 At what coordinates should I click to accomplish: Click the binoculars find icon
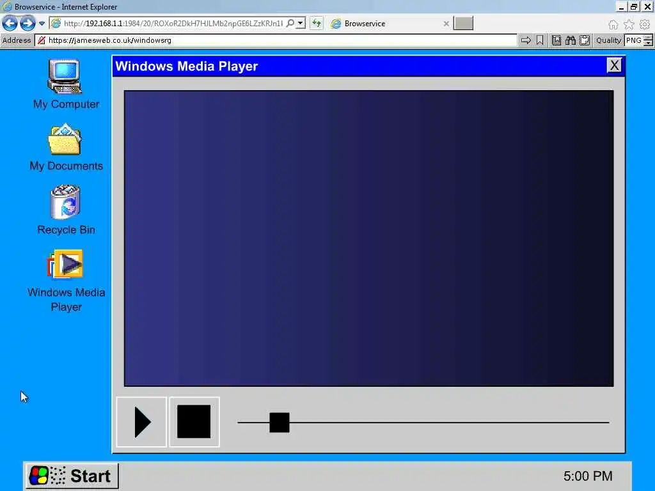[x=571, y=40]
